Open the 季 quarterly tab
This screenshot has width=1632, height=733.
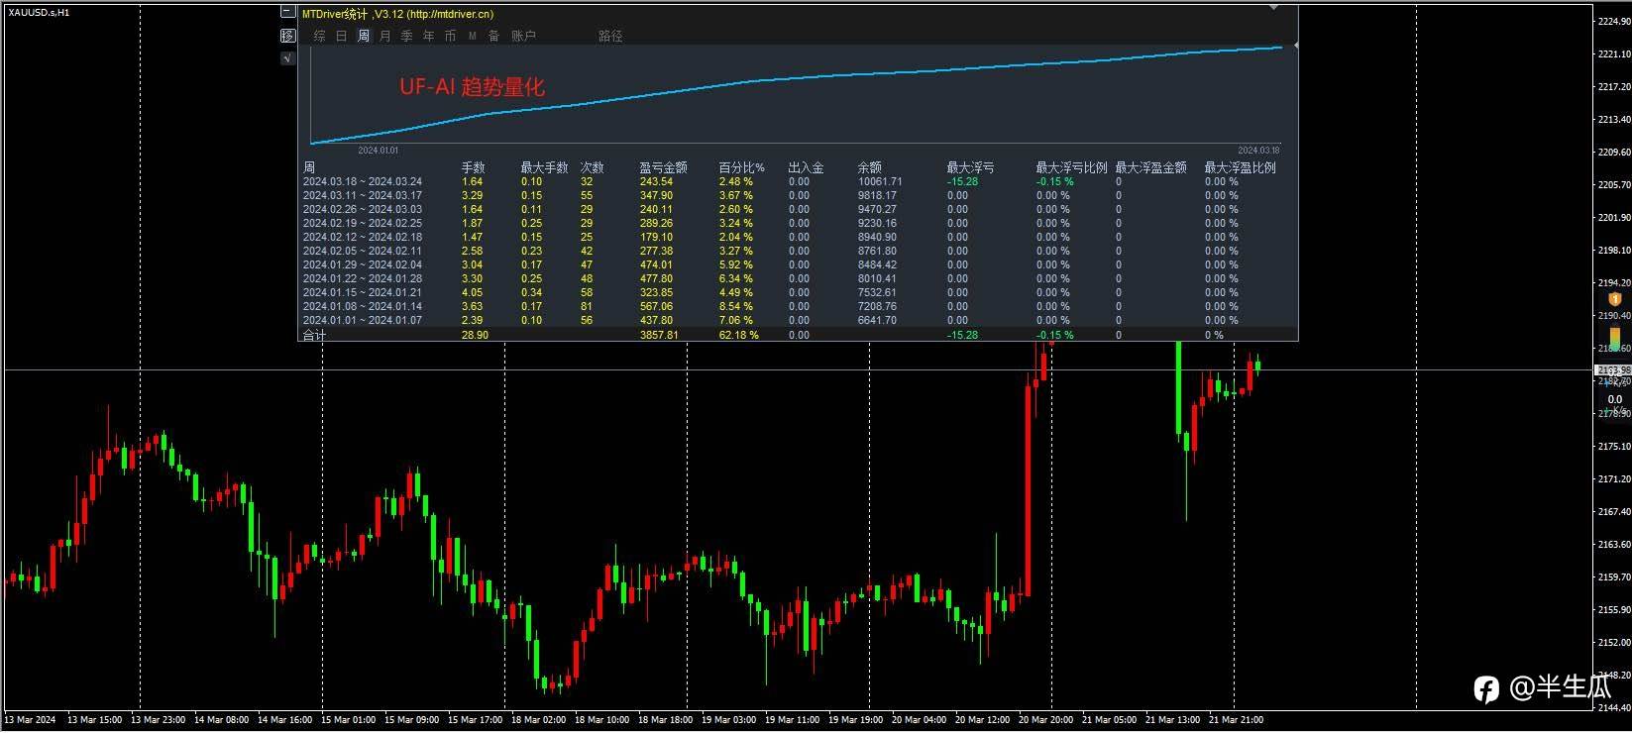point(407,36)
